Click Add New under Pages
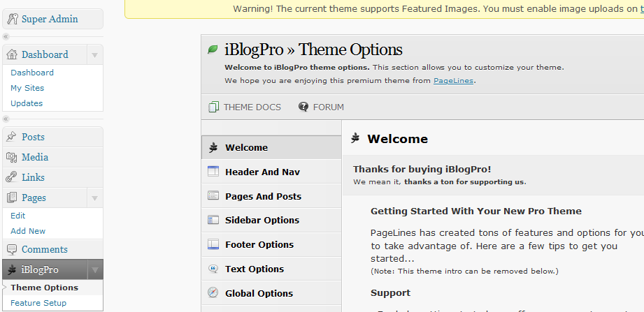The width and height of the screenshot is (644, 312). click(28, 231)
